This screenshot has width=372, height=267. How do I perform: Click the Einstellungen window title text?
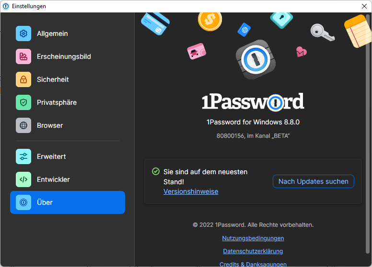click(29, 6)
